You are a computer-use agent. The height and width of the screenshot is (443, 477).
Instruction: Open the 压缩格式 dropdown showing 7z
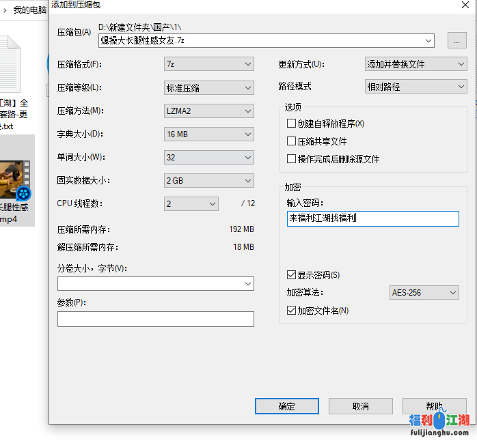coord(209,64)
